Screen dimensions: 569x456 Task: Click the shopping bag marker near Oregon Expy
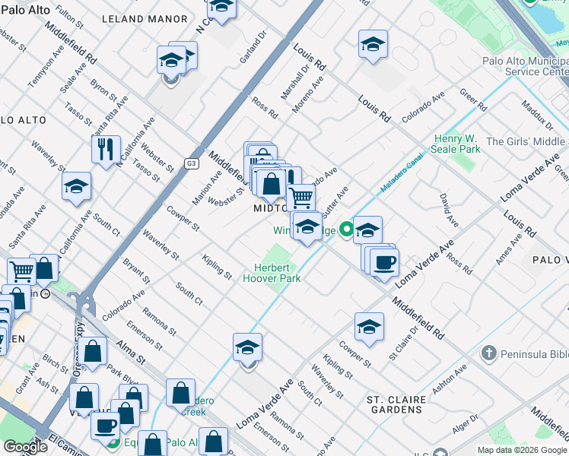pyautogui.click(x=93, y=353)
